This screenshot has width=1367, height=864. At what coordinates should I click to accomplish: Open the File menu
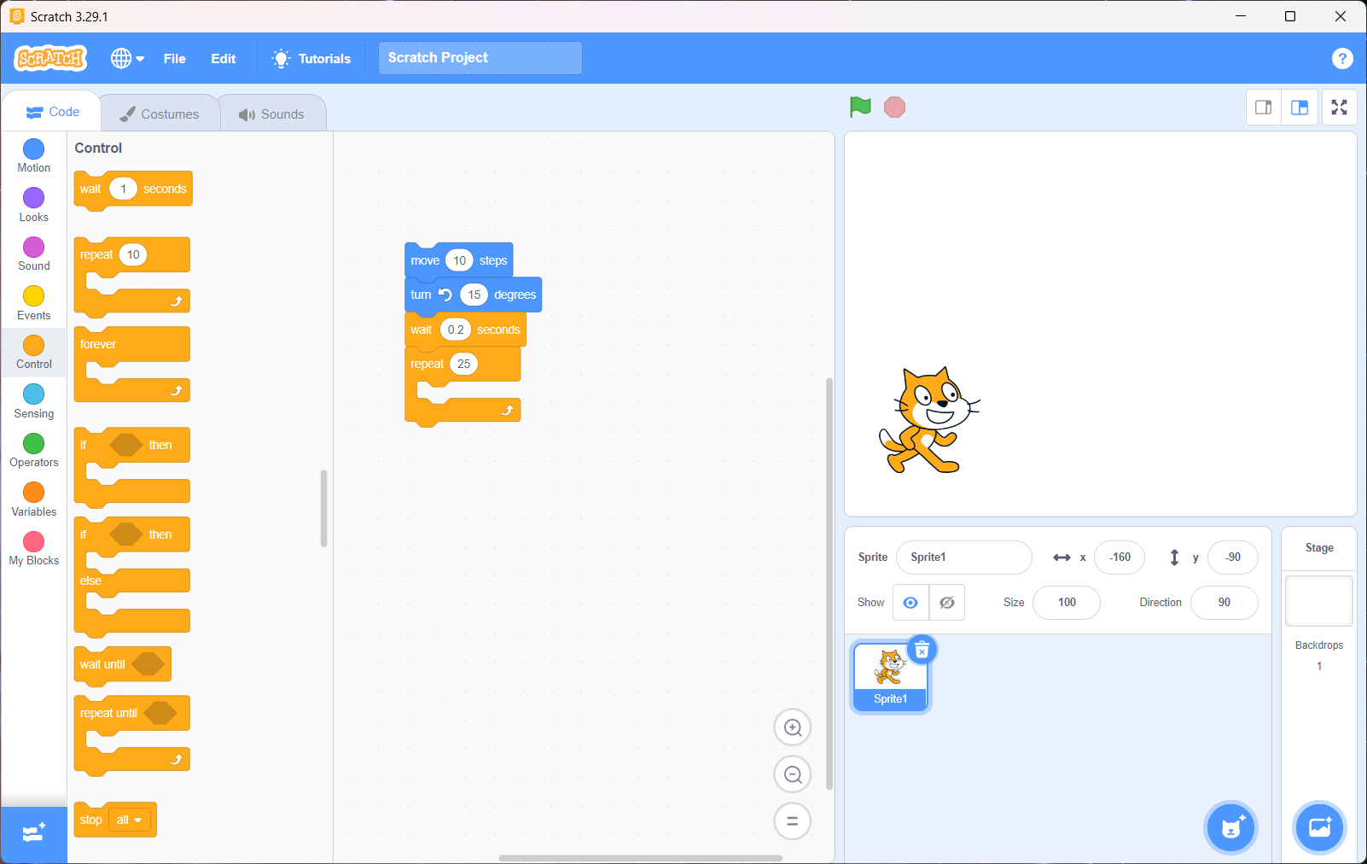point(174,58)
